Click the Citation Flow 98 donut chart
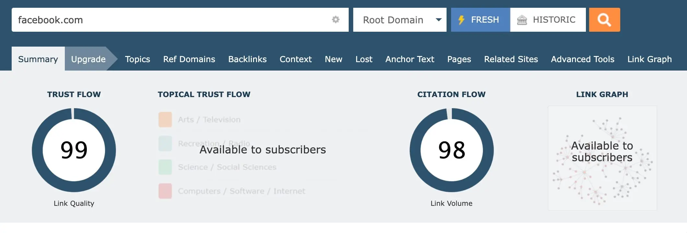Screen dimensions: 687x233 tap(451, 150)
